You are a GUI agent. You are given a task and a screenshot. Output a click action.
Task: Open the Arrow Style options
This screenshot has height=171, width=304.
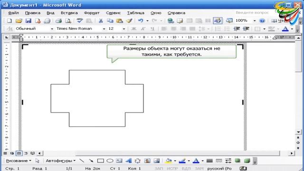[228, 161]
